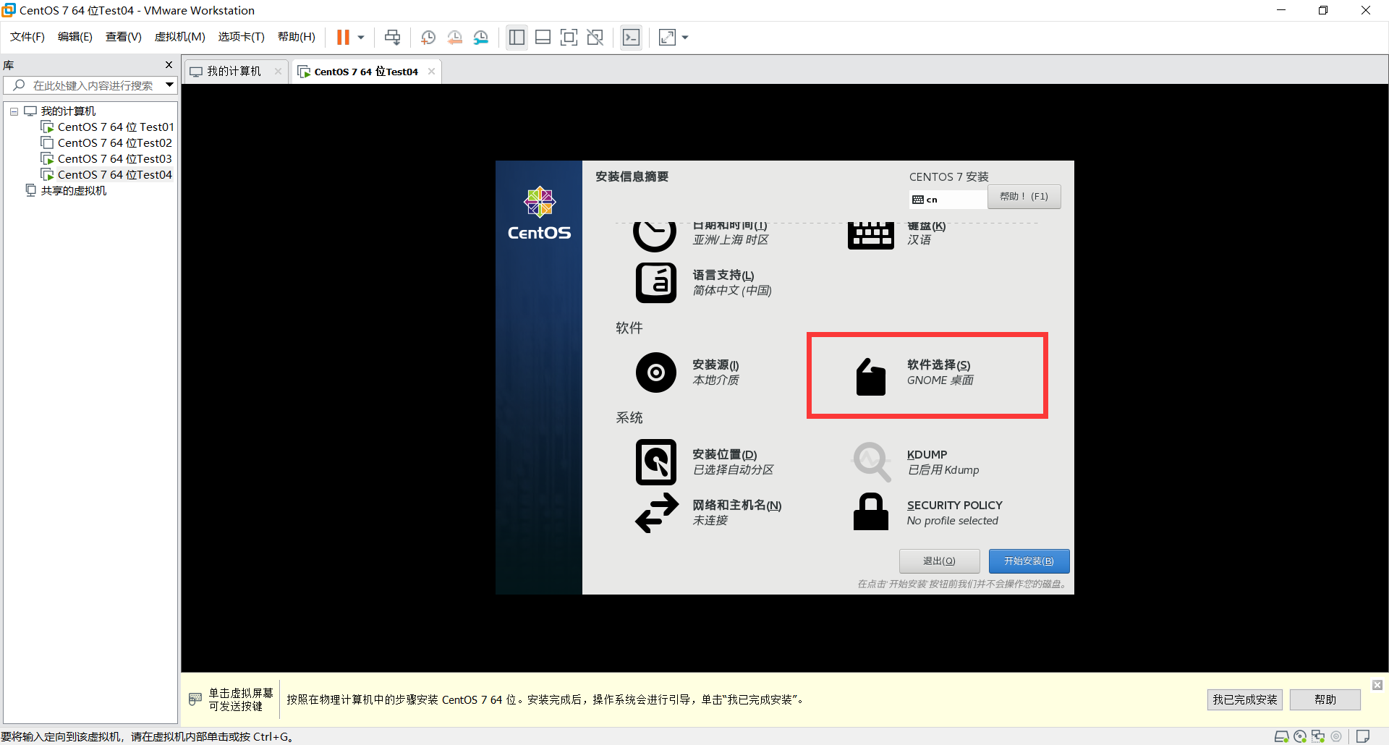The width and height of the screenshot is (1389, 745).
Task: Open the date and time clock icon
Action: pos(655,237)
